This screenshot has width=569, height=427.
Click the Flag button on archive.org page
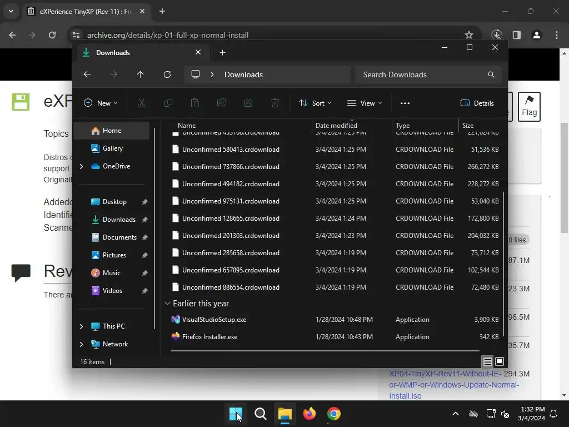529,106
